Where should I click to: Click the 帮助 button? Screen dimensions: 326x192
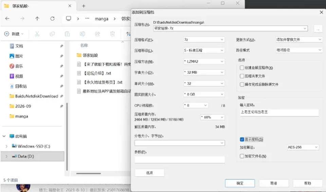pyautogui.click(x=308, y=183)
